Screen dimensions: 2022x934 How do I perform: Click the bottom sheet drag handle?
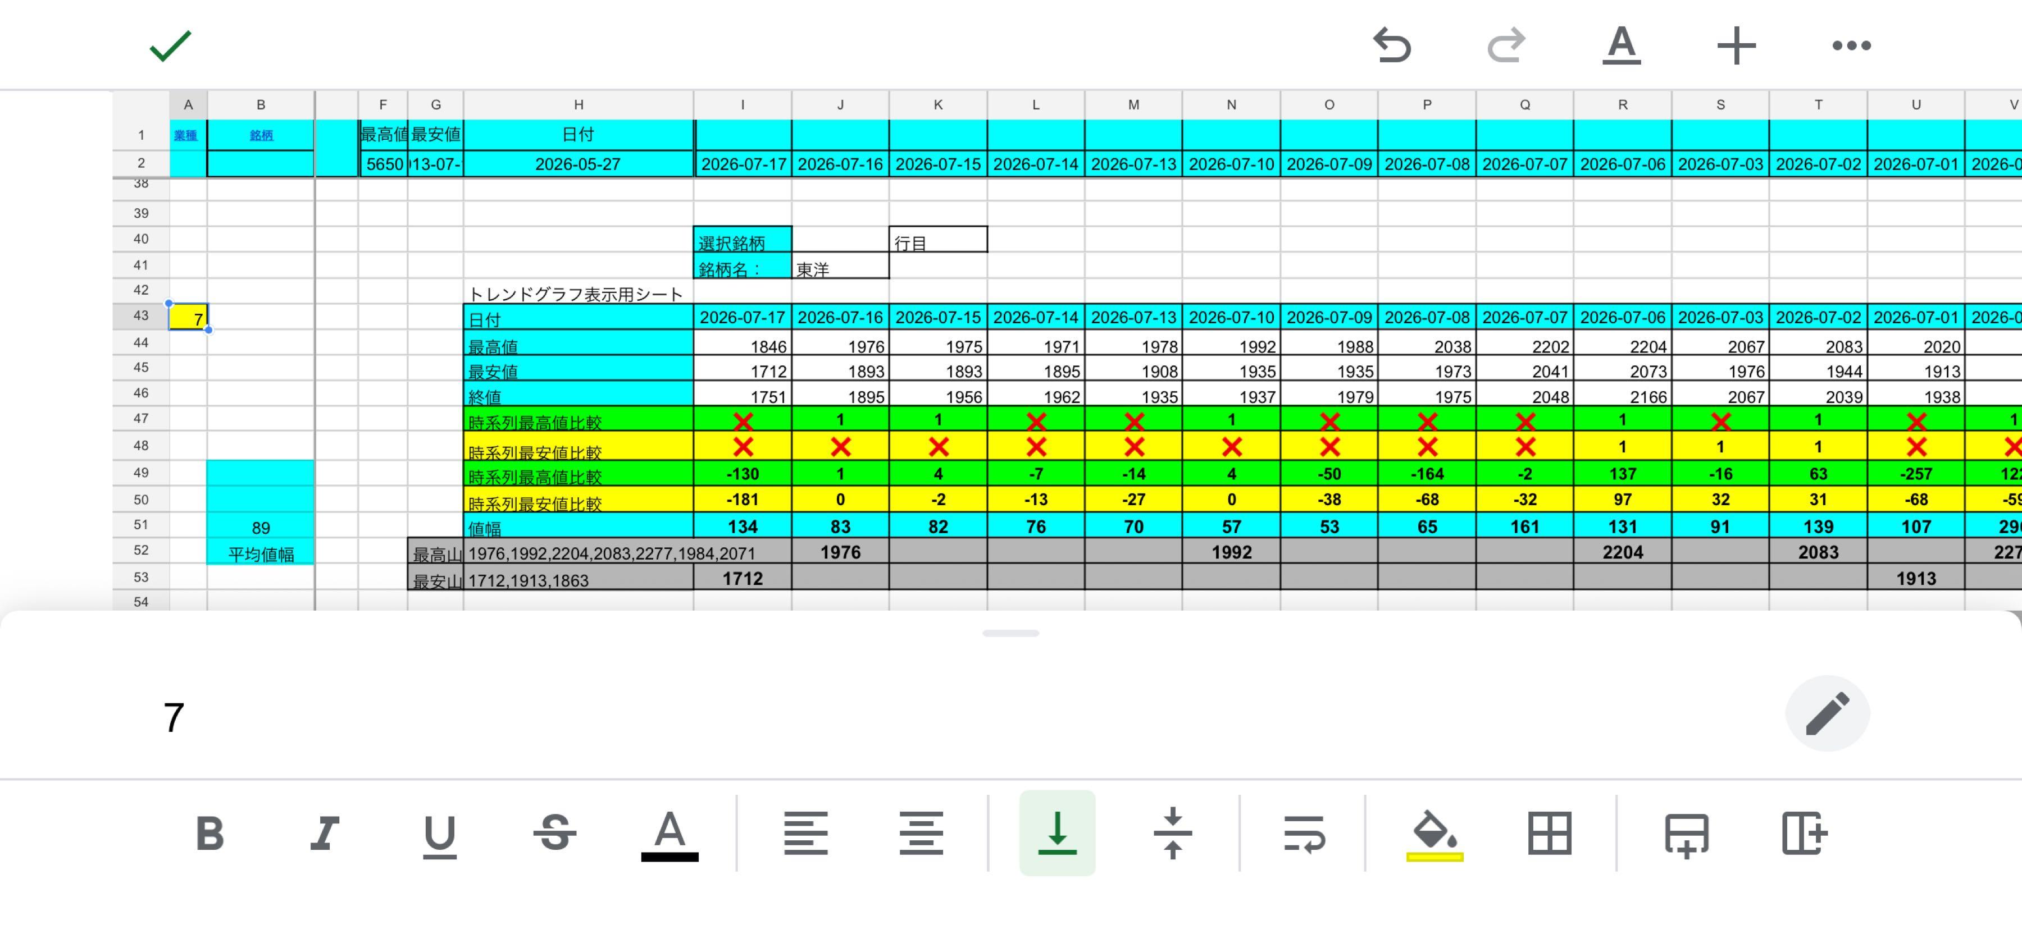[1010, 633]
